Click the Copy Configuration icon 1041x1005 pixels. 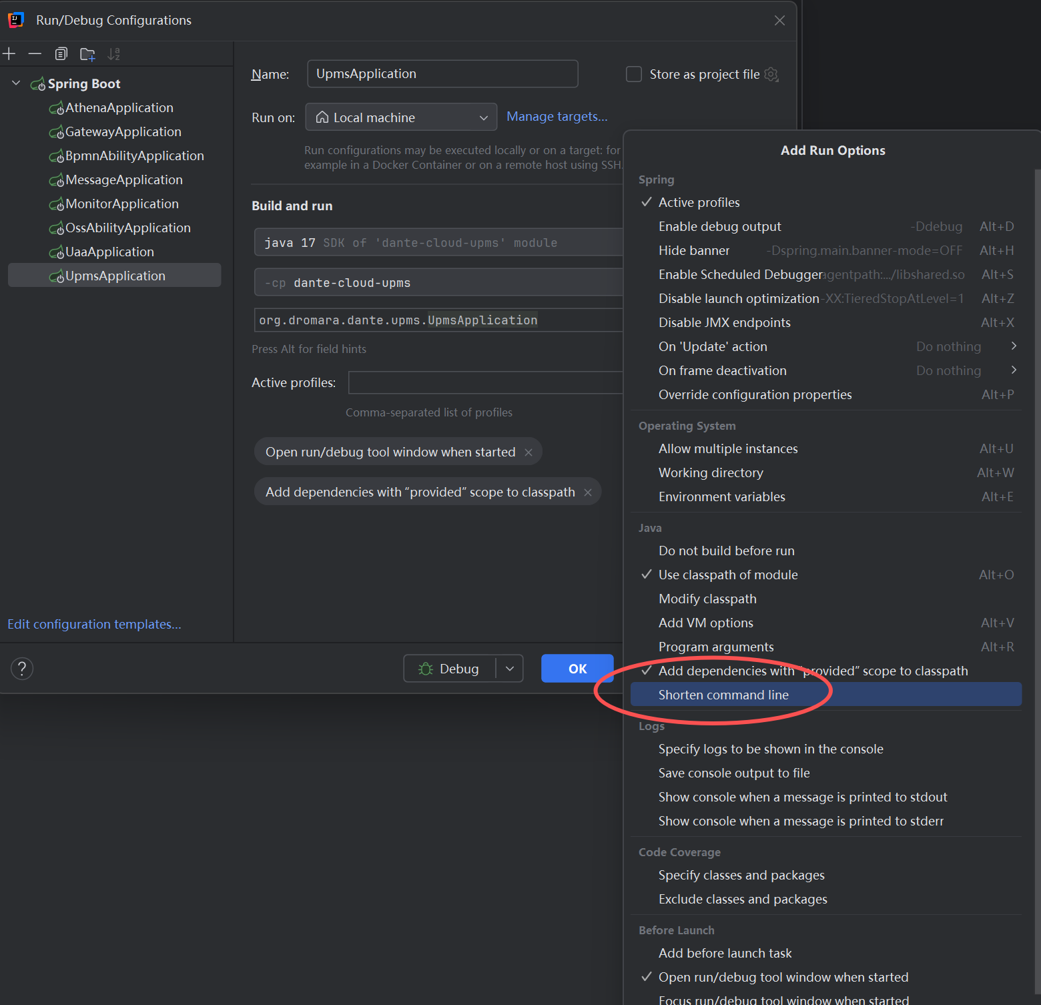pyautogui.click(x=61, y=54)
